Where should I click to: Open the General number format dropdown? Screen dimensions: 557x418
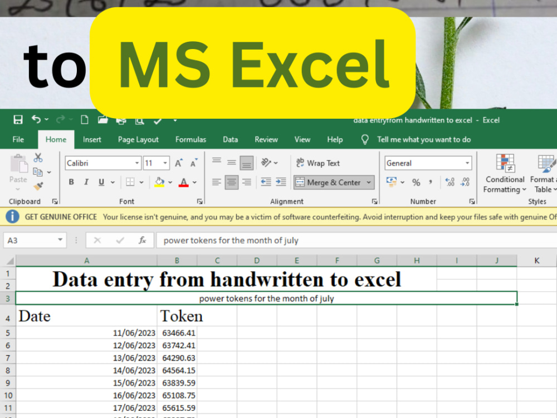click(467, 163)
